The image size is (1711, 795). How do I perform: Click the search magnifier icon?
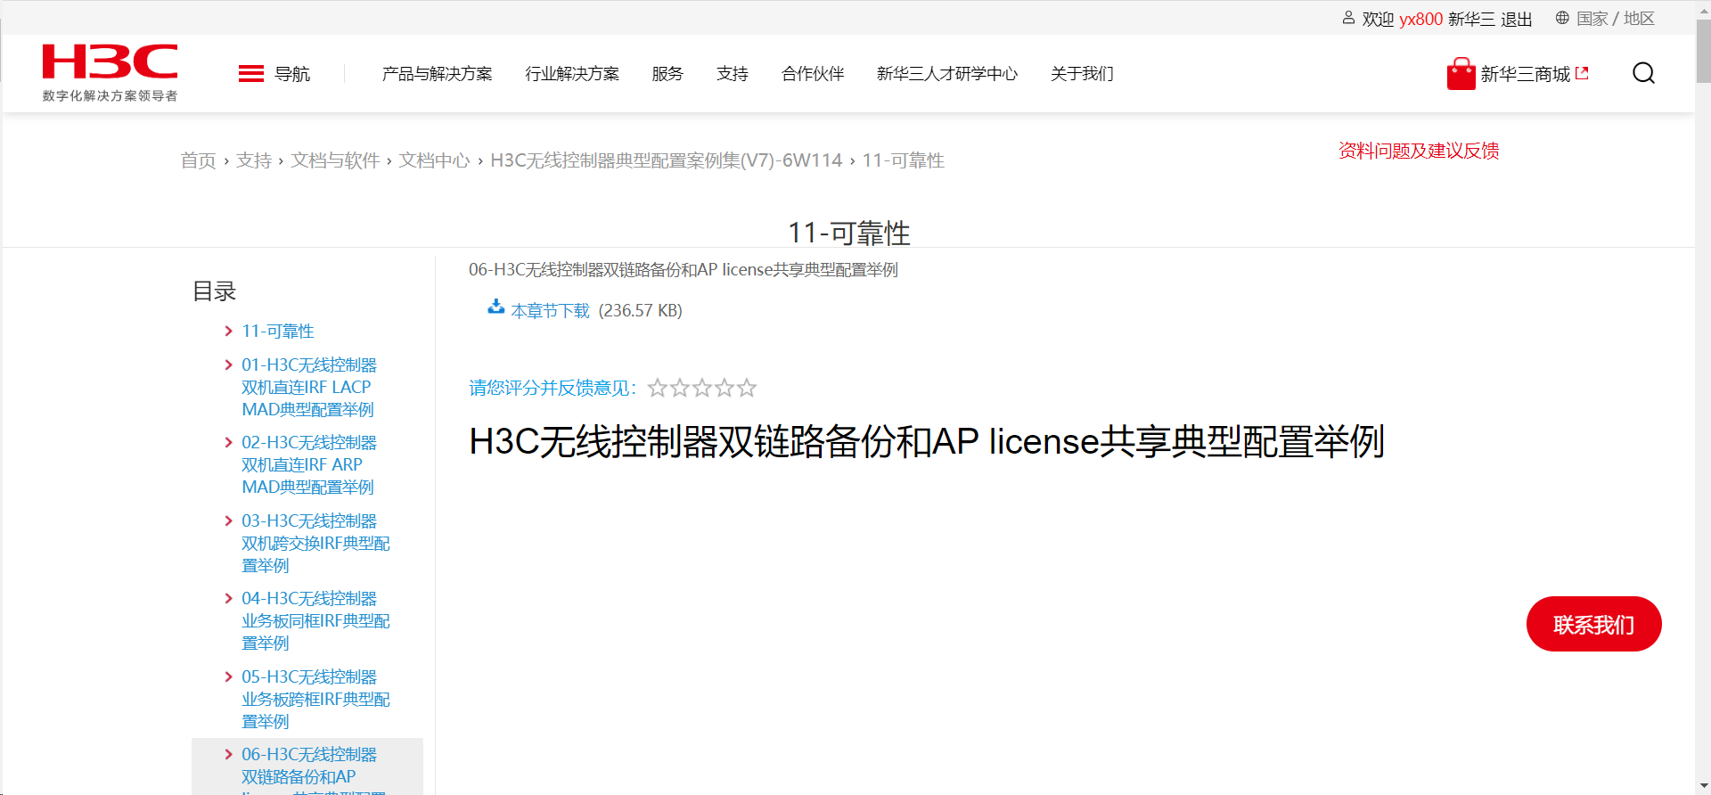coord(1643,73)
